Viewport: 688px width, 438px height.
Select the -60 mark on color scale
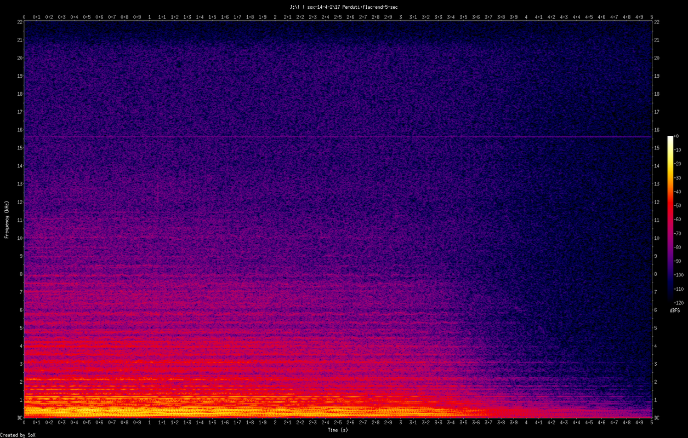[677, 220]
